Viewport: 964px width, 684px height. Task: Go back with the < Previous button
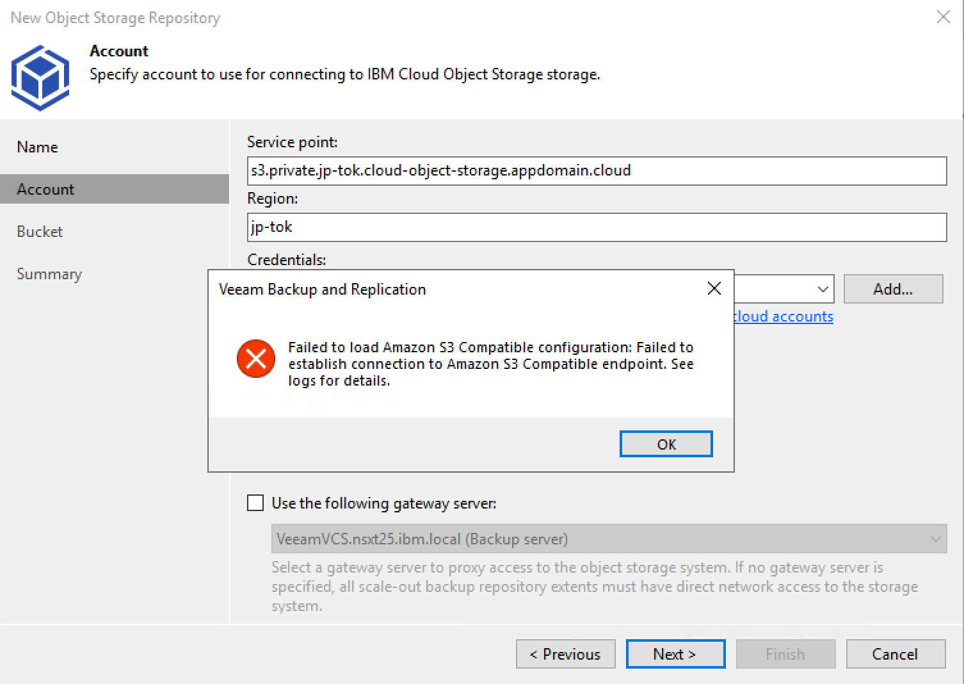tap(565, 654)
